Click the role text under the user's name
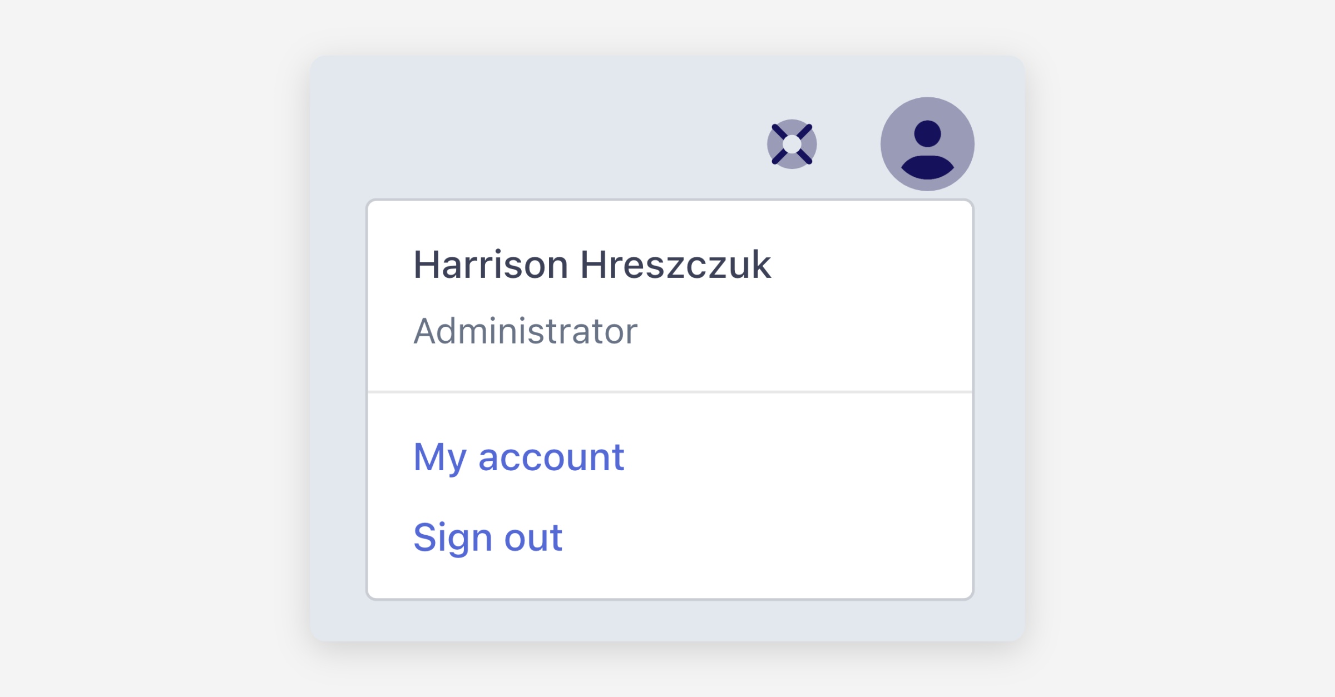The image size is (1335, 697). (525, 331)
